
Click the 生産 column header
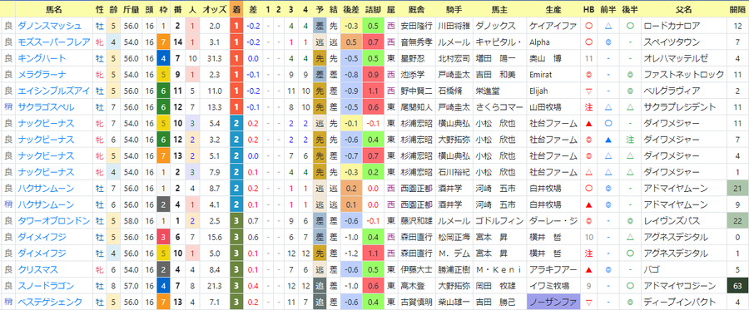(x=553, y=9)
